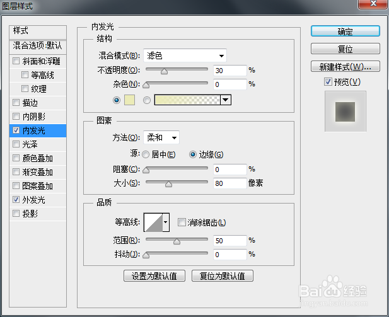The image size is (389, 317).
Task: Select the 描边 list entry
Action: [x=38, y=103]
